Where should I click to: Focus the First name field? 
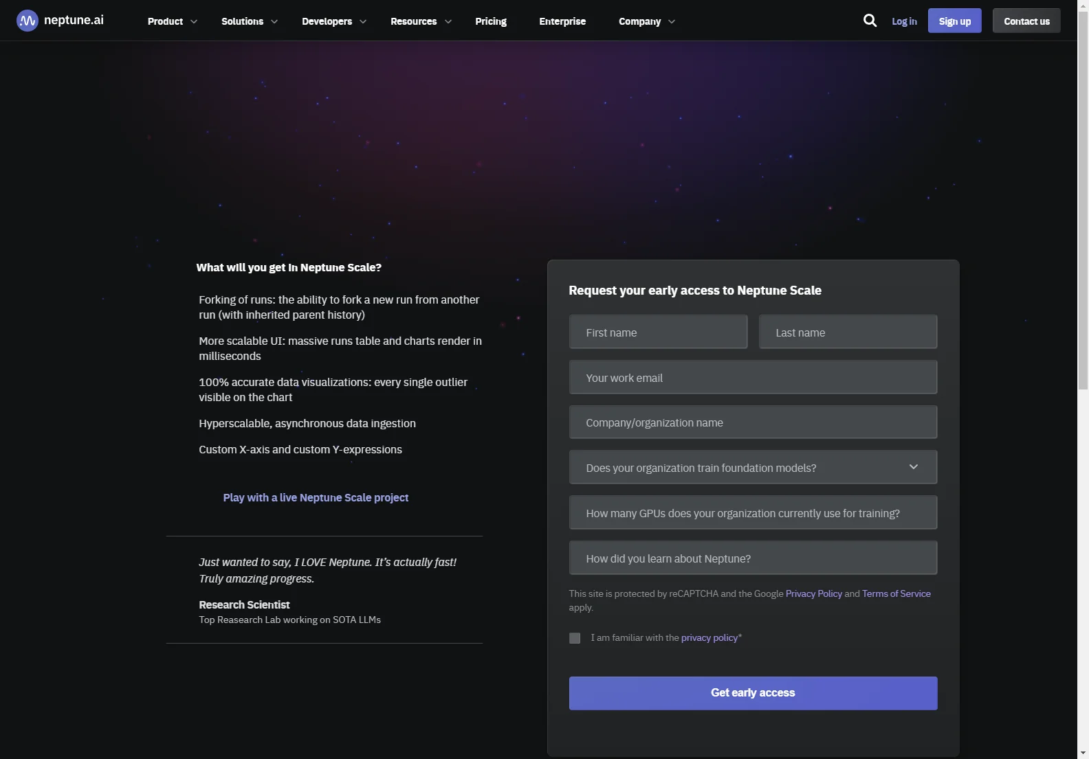(658, 332)
